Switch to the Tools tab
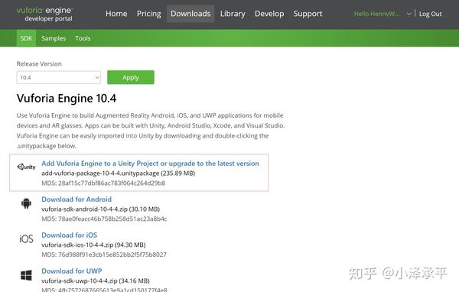Image resolution: width=459 pixels, height=292 pixels. 83,38
